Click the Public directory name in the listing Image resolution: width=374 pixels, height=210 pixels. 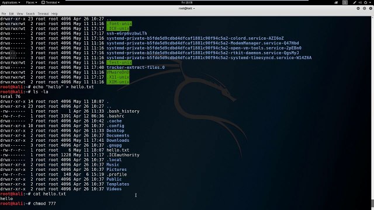tap(114, 179)
